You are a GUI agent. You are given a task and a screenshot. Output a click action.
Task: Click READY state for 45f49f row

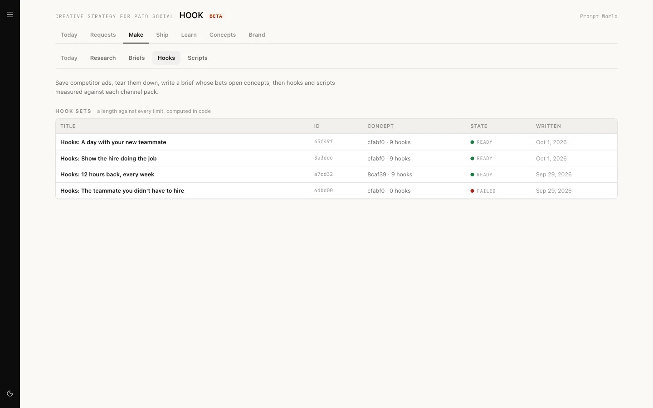tap(481, 142)
